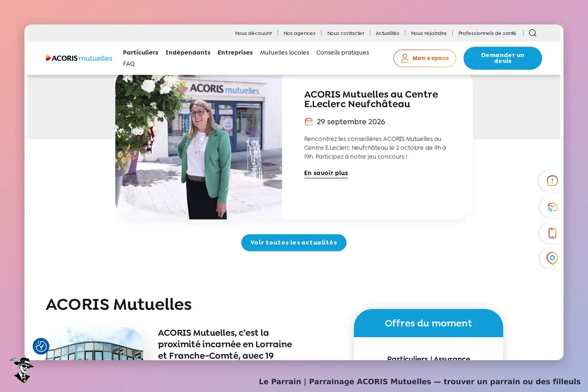Open the news photo of the advisor
The height and width of the screenshot is (392, 588).
[198, 147]
